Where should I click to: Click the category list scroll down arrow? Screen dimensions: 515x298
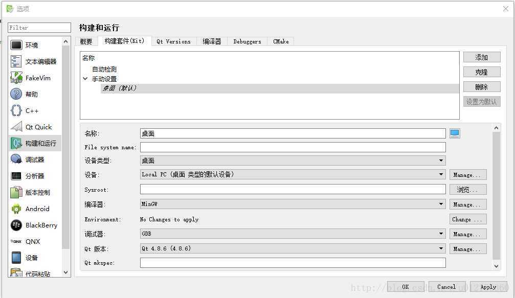pyautogui.click(x=65, y=272)
